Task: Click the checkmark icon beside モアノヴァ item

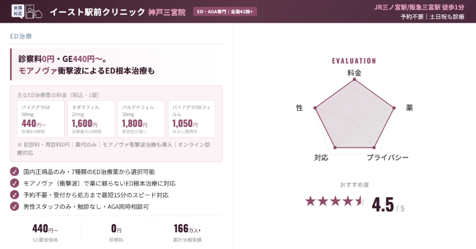Action: 15,183
